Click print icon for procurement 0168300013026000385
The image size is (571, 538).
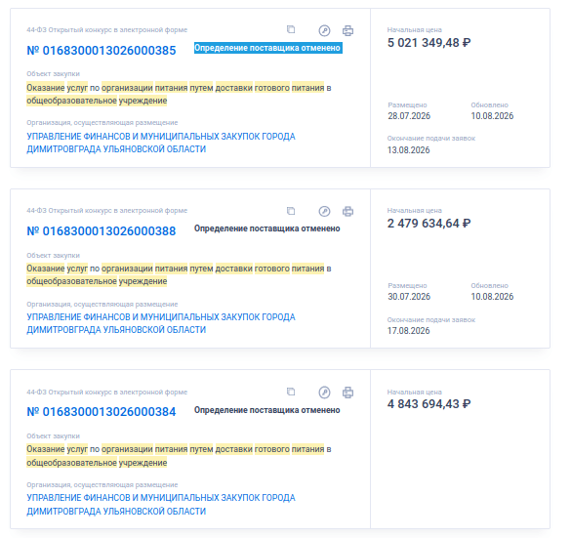tap(347, 30)
